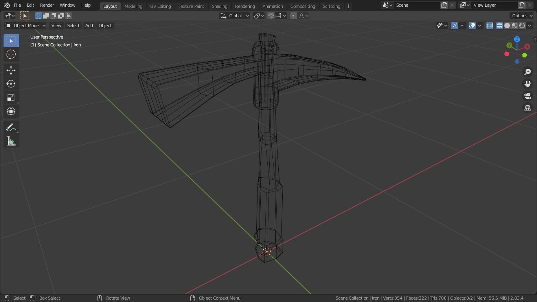Switch to the Shading workspace tab
This screenshot has height=302, width=537.
219,6
